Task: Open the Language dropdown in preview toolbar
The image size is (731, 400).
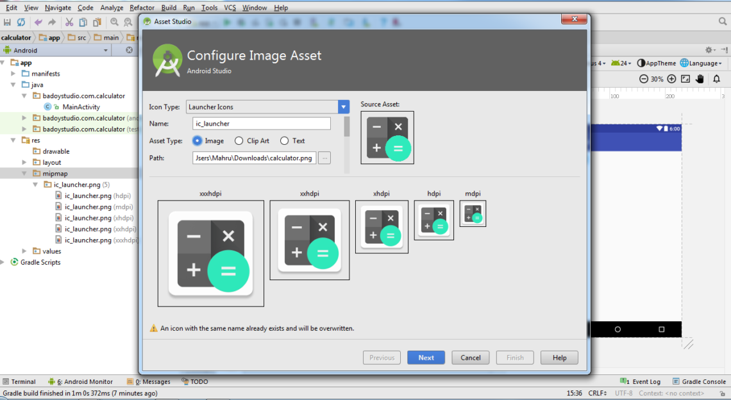Action: click(x=702, y=63)
